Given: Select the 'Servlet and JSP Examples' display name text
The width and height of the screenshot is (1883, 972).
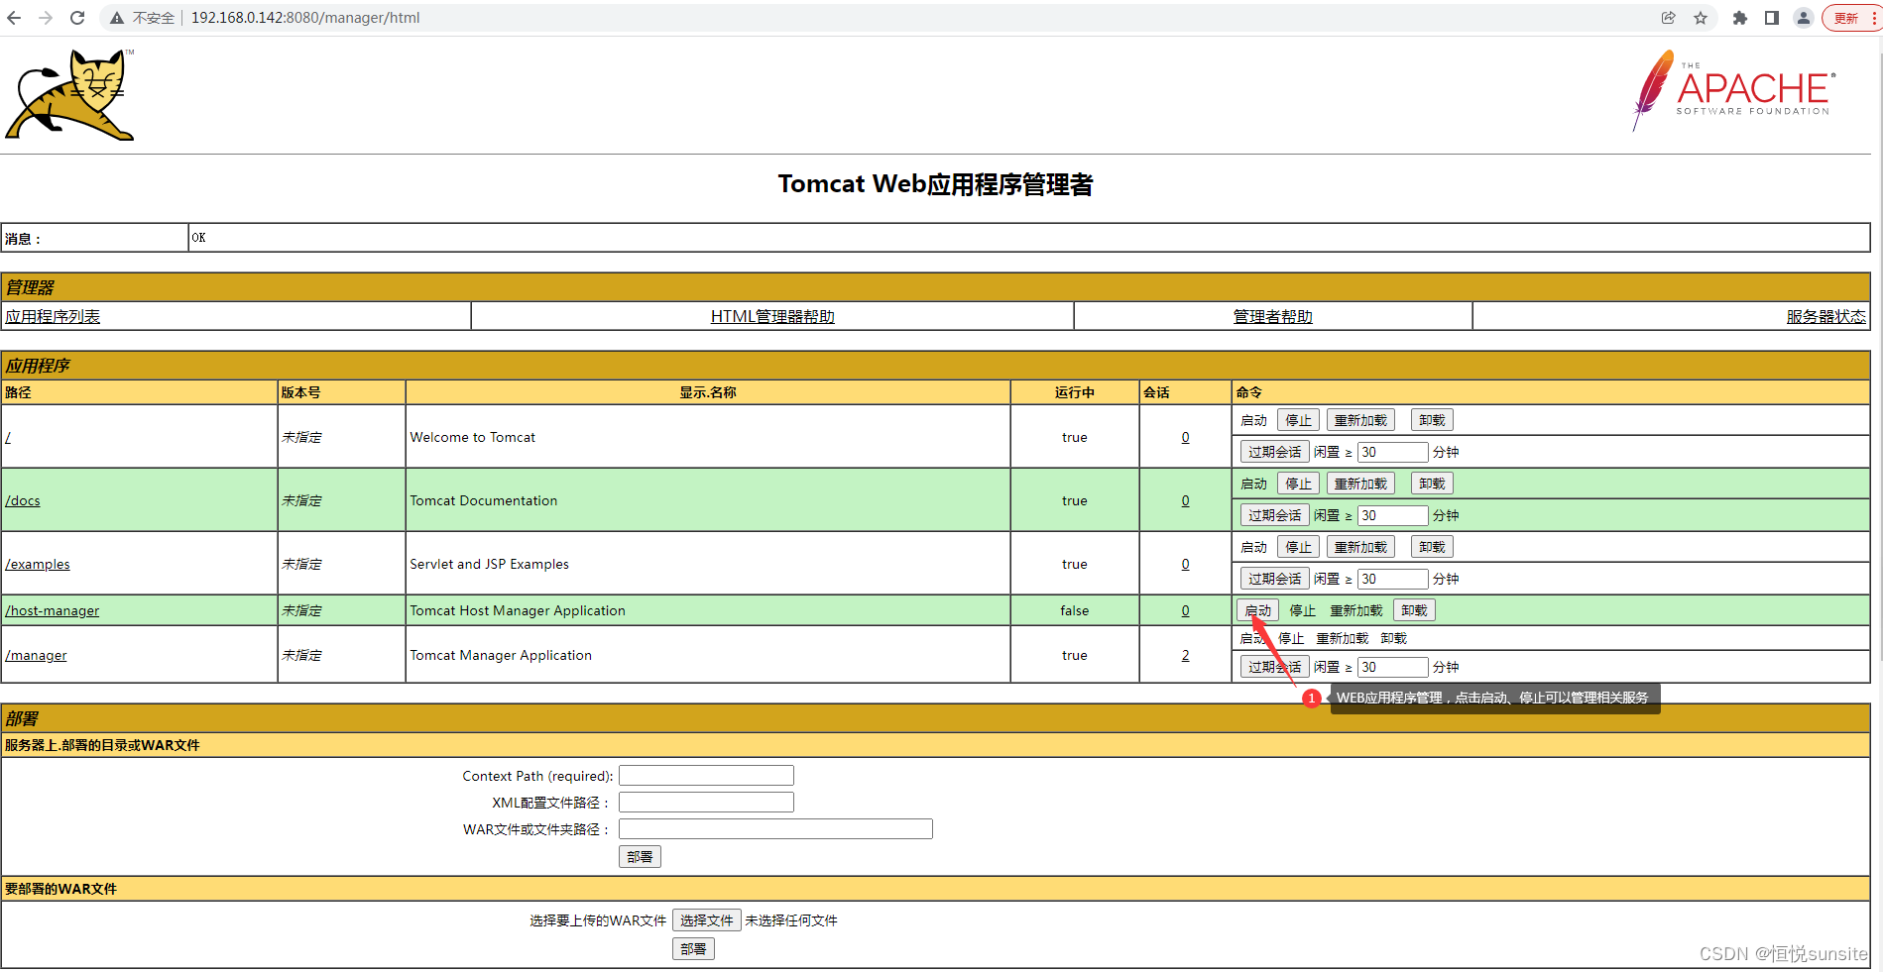Looking at the screenshot, I should (x=489, y=564).
